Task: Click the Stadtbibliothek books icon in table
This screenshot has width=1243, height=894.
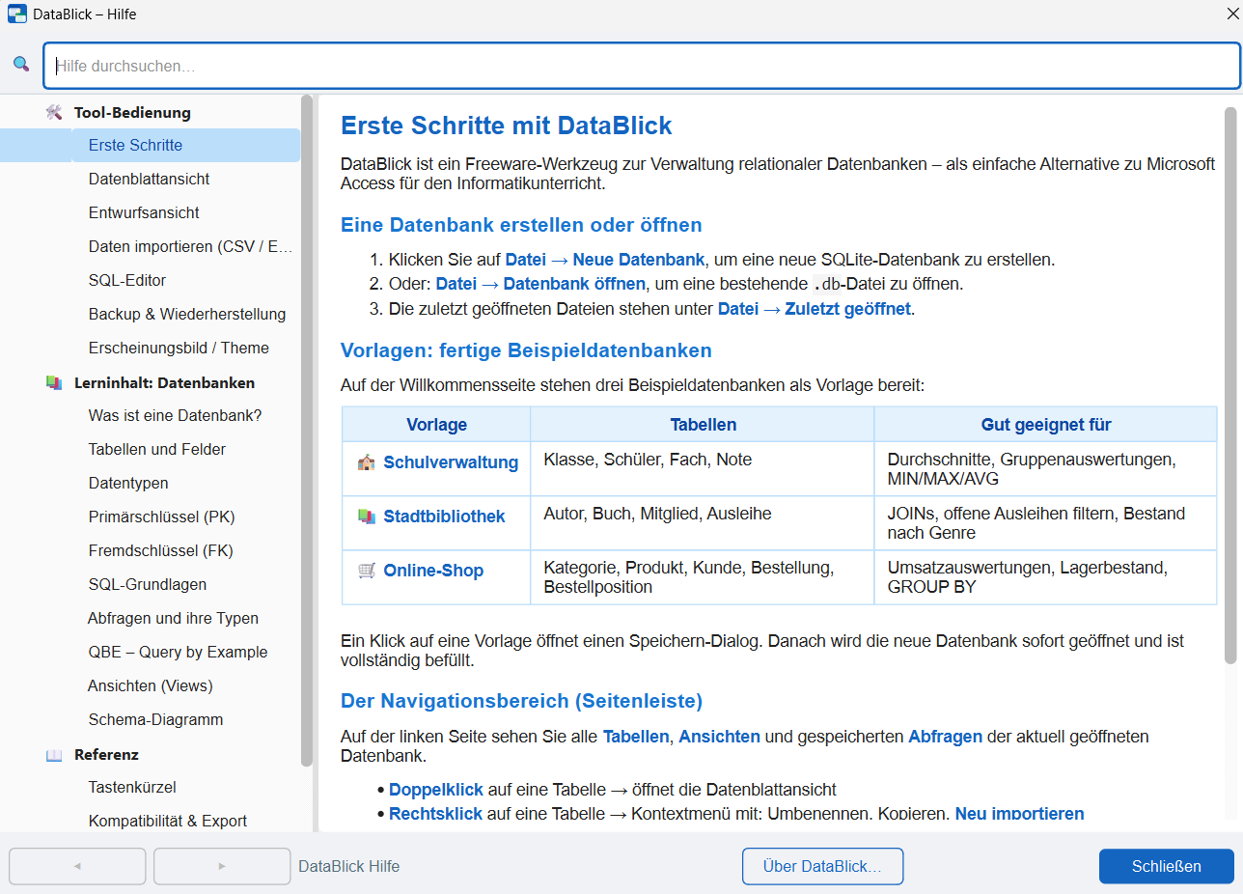Action: [366, 517]
